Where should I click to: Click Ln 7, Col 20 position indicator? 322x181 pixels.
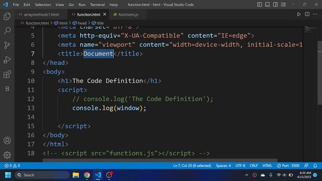click(192, 165)
